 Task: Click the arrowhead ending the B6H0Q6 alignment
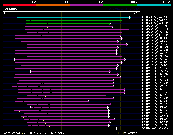[89, 101]
